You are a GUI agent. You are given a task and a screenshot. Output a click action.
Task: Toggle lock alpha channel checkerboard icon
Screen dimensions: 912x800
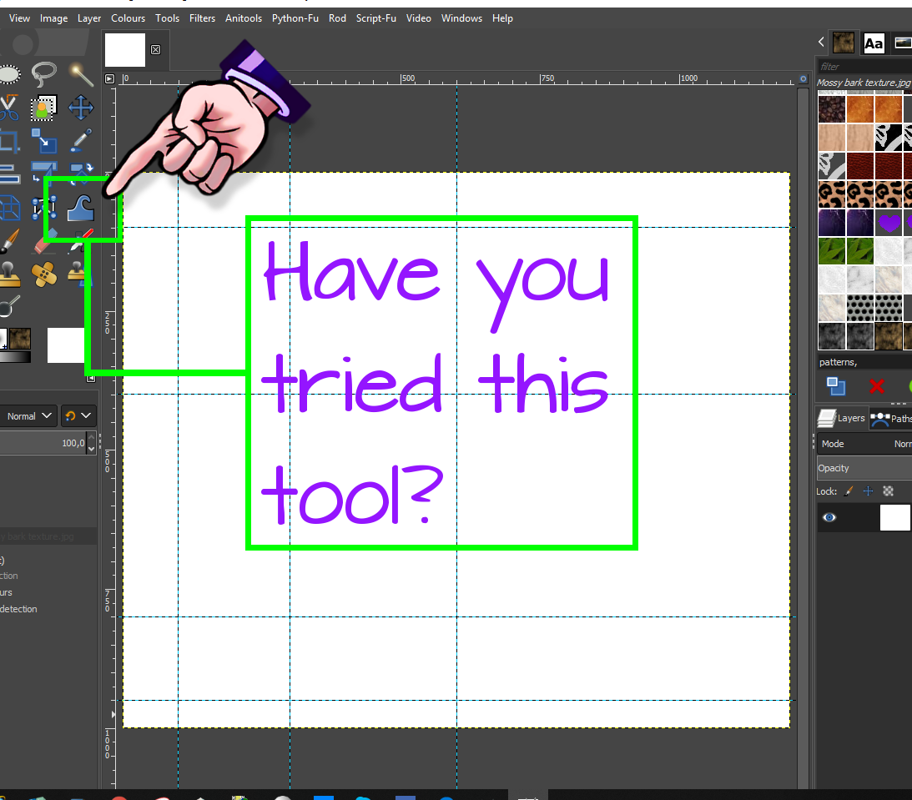[888, 491]
